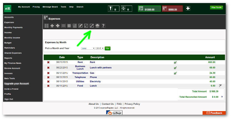Screen dimensions: 231x120
Task: Delete the Electricity expense using red X
Action: click(48, 82)
